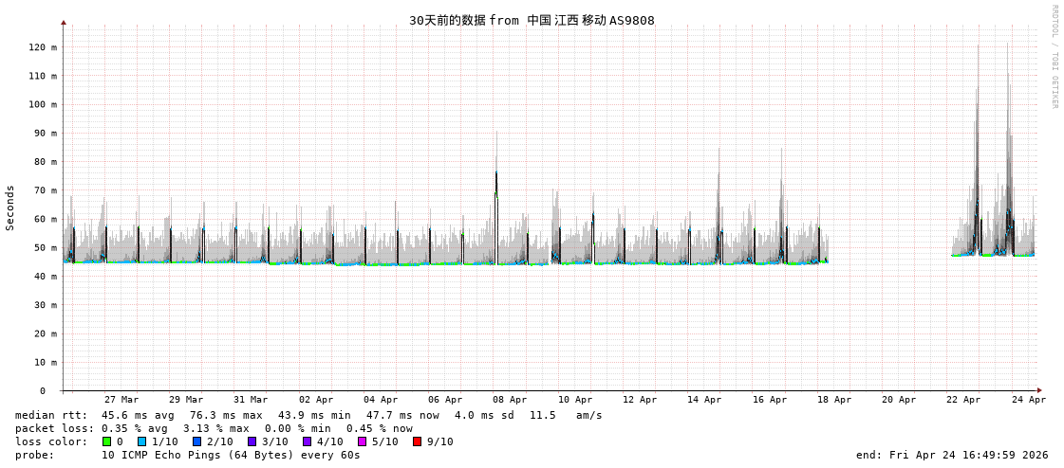The image size is (1064, 468).
Task: Click the 120 m y-axis tick label
Action: click(42, 47)
